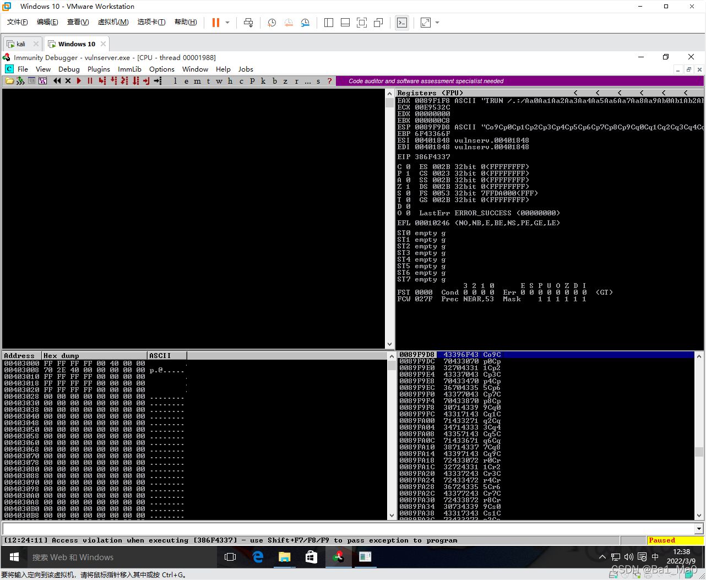
Task: Click the Step into toolbar icon
Action: coord(102,81)
